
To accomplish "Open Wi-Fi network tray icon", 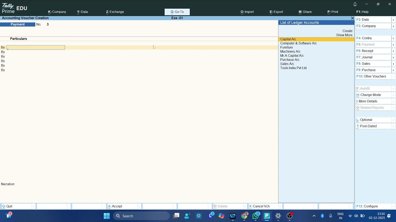I will click(x=350, y=216).
